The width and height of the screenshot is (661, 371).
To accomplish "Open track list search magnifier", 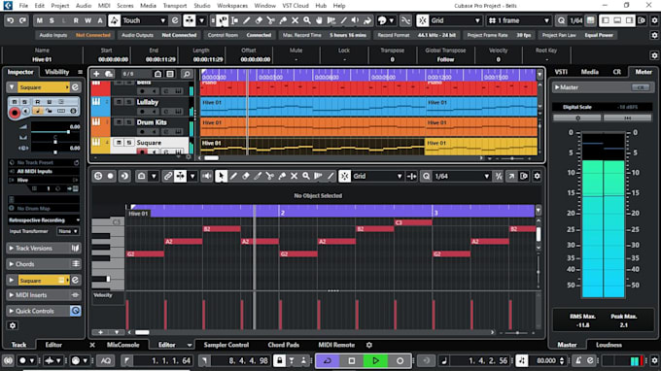I will pos(187,74).
